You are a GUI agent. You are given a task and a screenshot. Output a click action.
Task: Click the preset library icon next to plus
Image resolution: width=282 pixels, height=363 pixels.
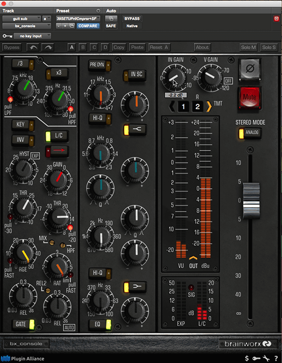pos(72,26)
